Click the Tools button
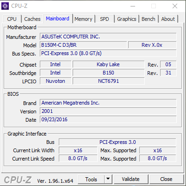Image resolution: width=186 pixels, height=186 pixels. tap(91, 179)
